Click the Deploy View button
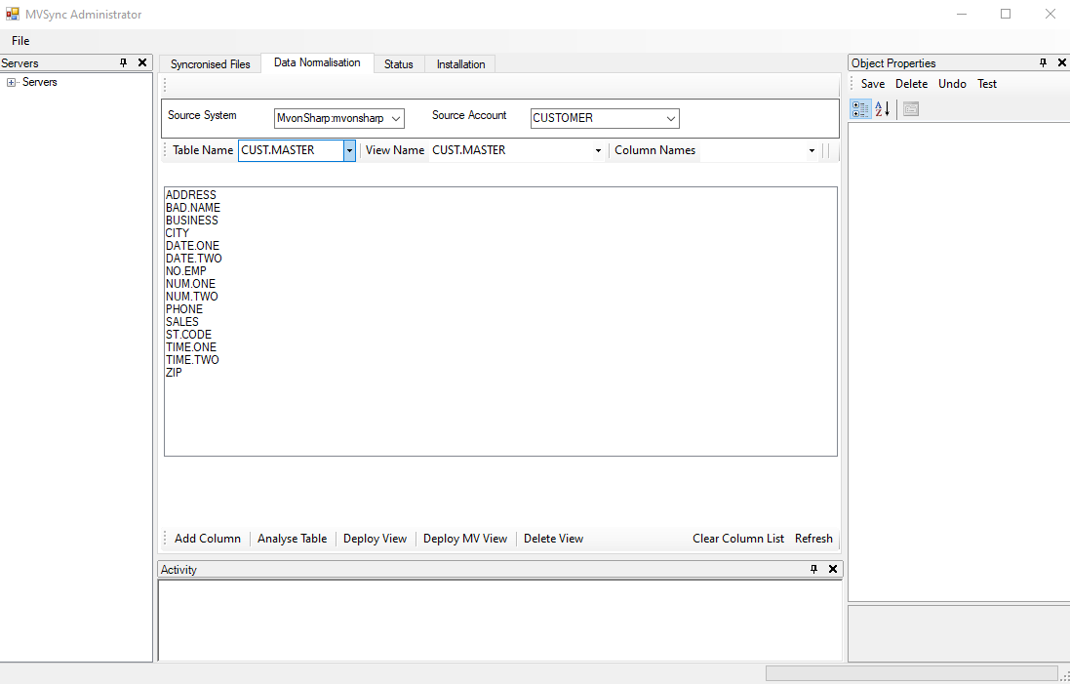This screenshot has height=684, width=1070. [x=375, y=539]
